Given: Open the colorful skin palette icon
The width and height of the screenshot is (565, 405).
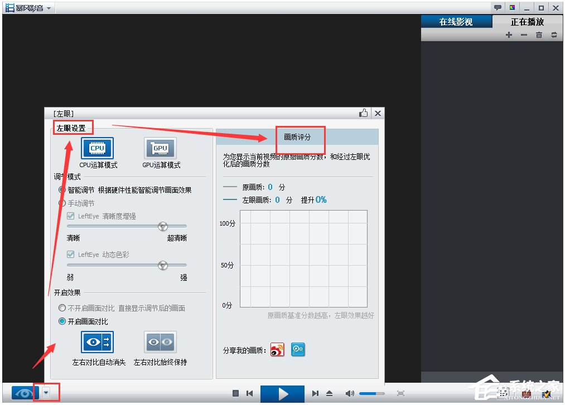Looking at the screenshot, I should coord(512,8).
